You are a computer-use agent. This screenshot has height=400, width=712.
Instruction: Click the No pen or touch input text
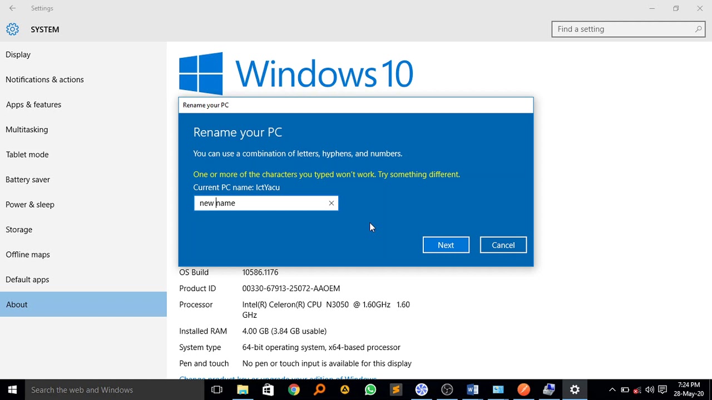point(327,363)
